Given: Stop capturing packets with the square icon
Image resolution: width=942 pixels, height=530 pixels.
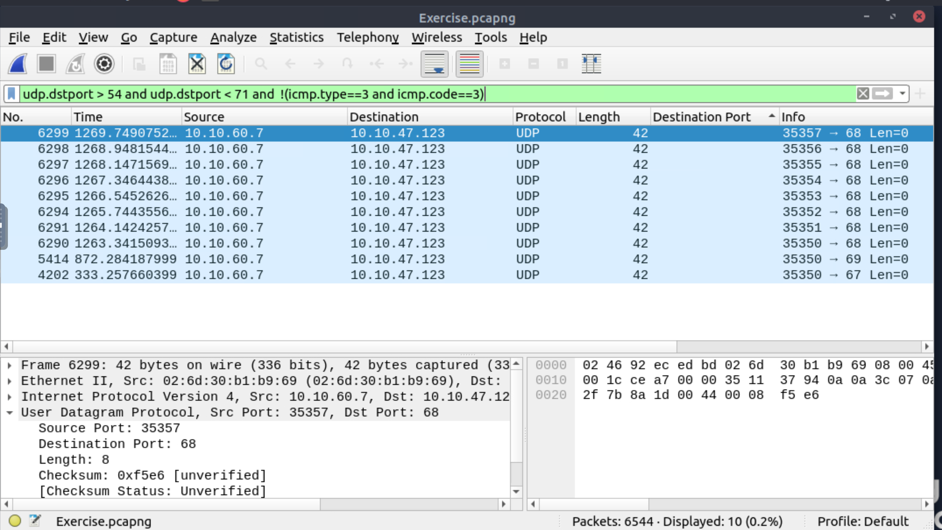Looking at the screenshot, I should [x=46, y=64].
